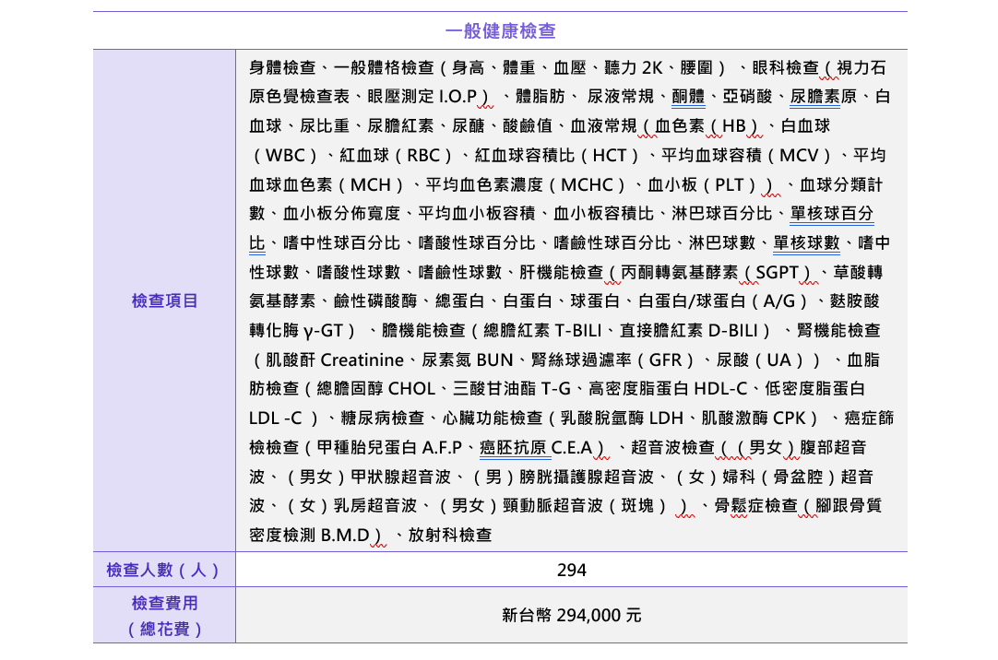Image resolution: width=998 pixels, height=660 pixels.
Task: Click the 一般健康檢查 table title
Action: coord(500,30)
